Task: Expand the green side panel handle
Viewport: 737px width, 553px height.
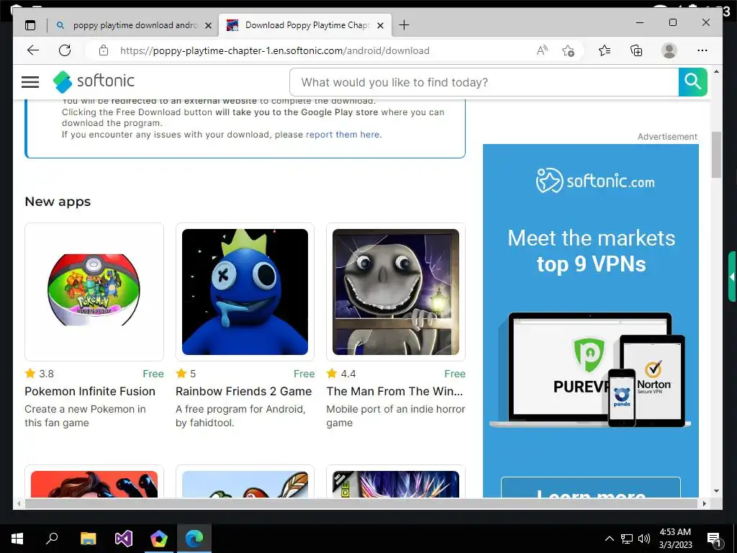Action: pos(732,276)
